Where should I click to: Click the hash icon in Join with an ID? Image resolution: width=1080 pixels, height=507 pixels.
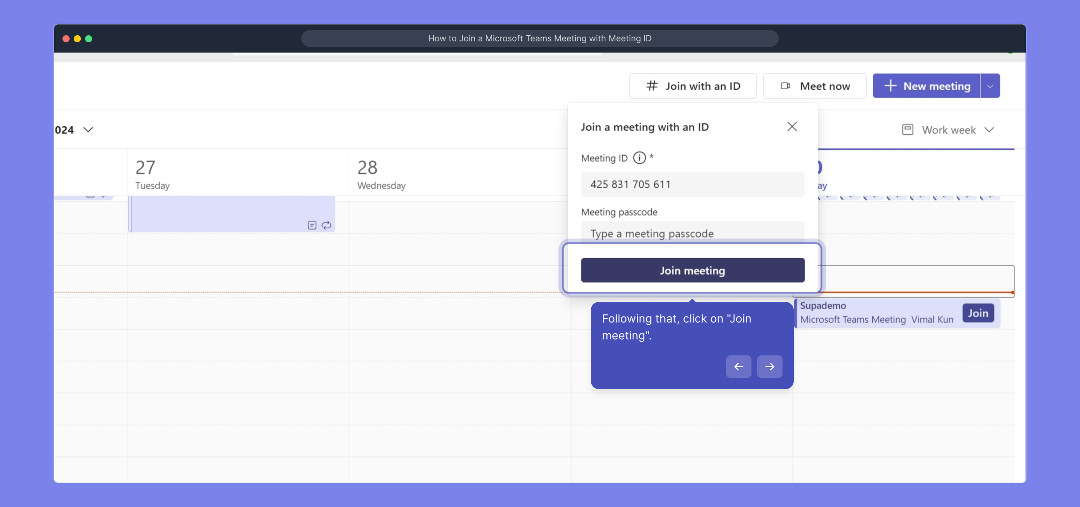coord(651,86)
